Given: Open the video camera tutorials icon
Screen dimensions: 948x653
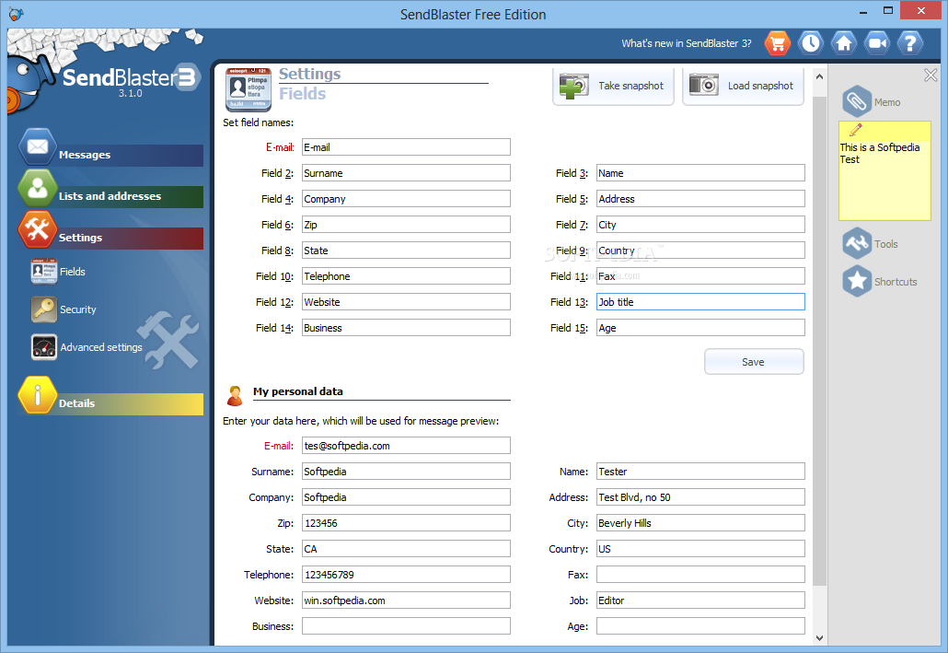Looking at the screenshot, I should click(x=877, y=43).
